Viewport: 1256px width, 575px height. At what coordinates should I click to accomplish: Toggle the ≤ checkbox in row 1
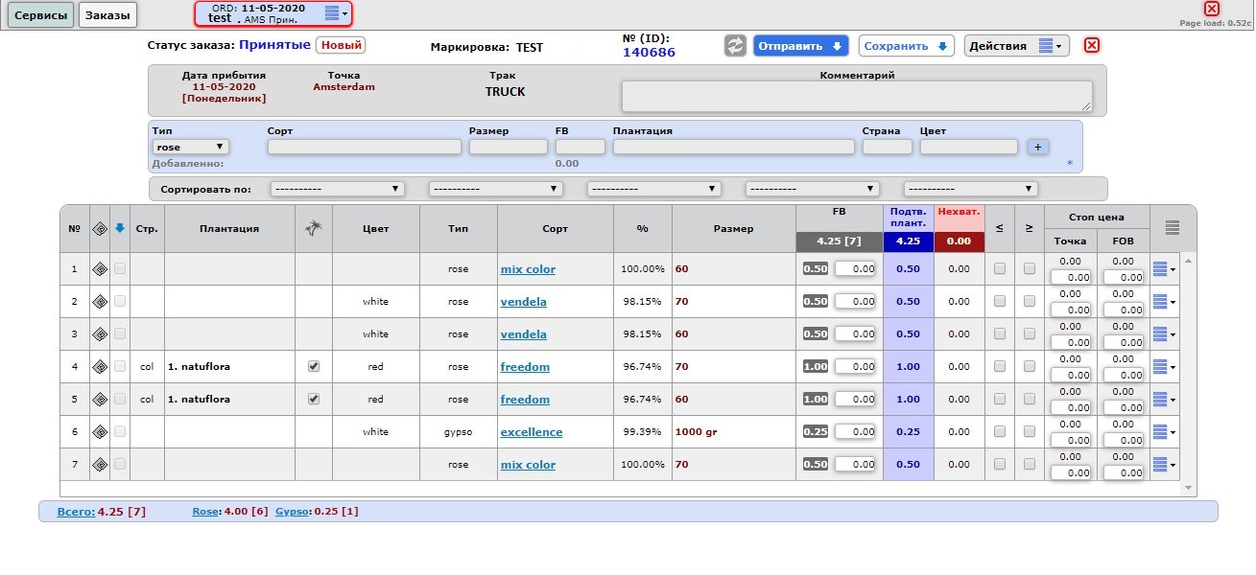point(1000,269)
